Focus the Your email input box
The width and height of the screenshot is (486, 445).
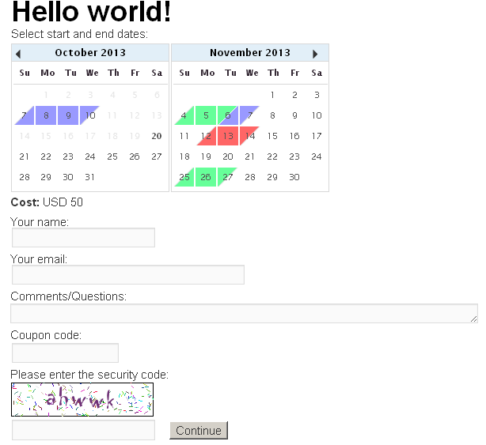coord(127,275)
